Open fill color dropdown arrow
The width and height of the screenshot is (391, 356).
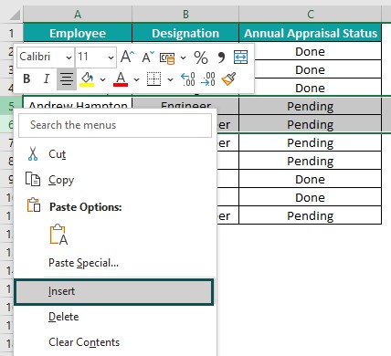pos(102,79)
